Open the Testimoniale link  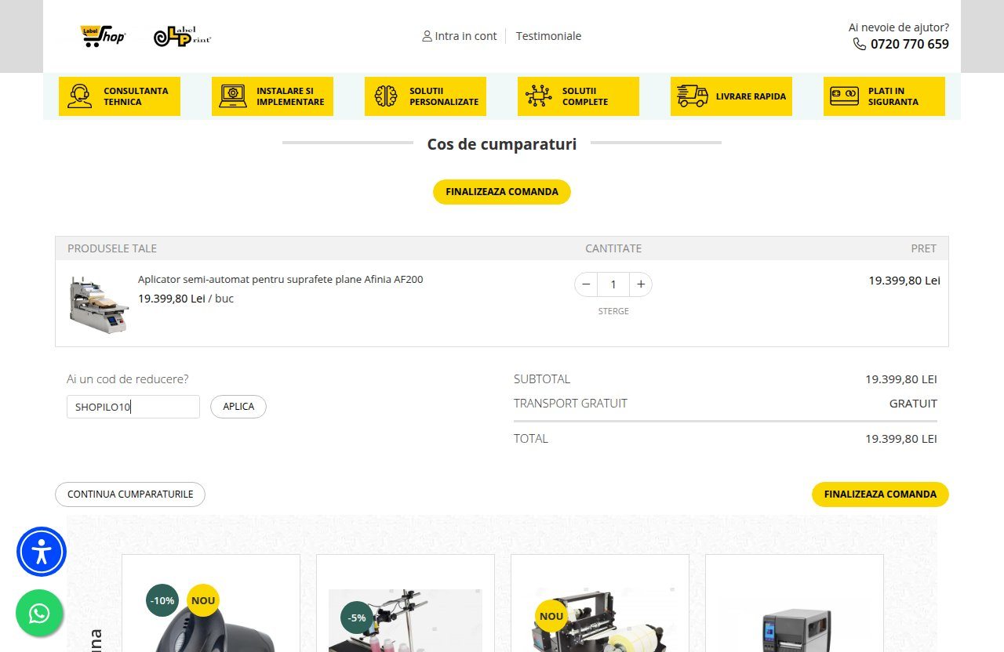549,36
